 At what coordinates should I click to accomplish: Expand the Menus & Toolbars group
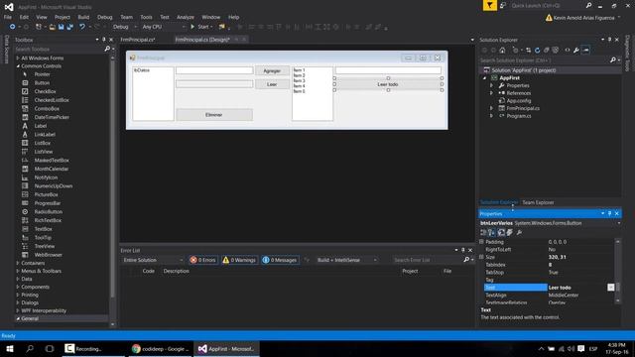(18, 271)
